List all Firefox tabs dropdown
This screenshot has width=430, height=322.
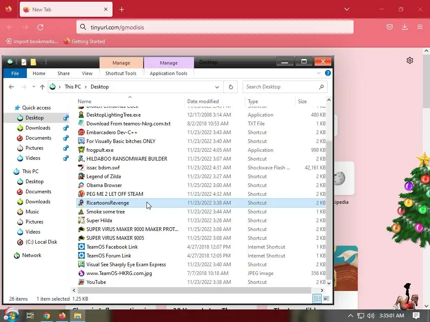[x=346, y=9]
